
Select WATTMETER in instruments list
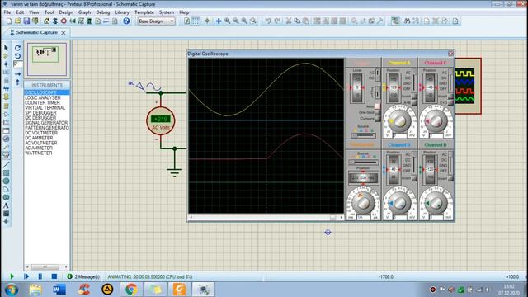39,153
